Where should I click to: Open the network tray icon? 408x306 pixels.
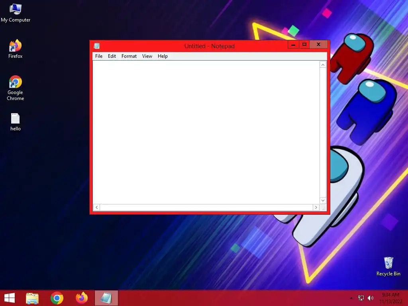point(361,298)
